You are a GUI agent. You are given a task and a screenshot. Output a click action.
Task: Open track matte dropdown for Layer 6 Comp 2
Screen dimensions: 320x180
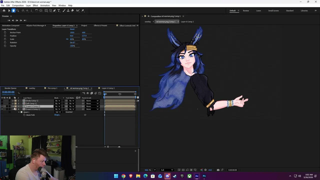(72, 106)
